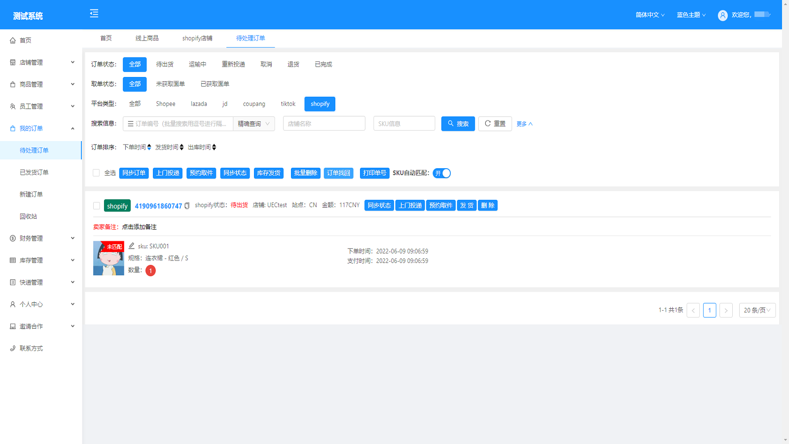
Task: Check the 全选 select-all checkbox
Action: [x=96, y=173]
